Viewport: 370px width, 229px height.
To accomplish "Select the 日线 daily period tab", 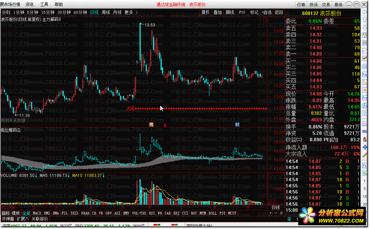I will pos(95,12).
